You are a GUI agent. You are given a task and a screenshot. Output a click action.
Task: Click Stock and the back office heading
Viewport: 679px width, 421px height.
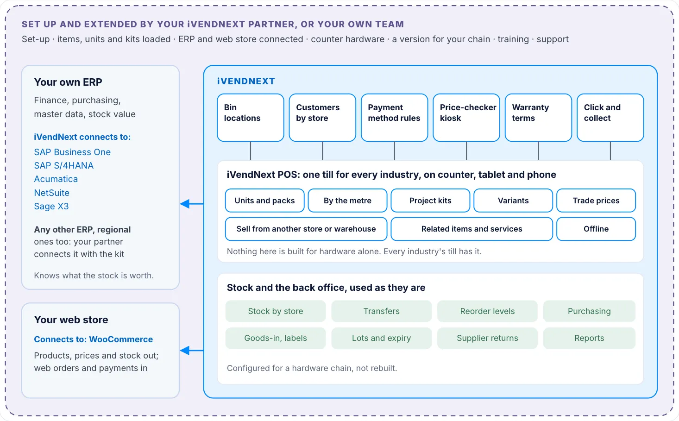click(x=326, y=288)
